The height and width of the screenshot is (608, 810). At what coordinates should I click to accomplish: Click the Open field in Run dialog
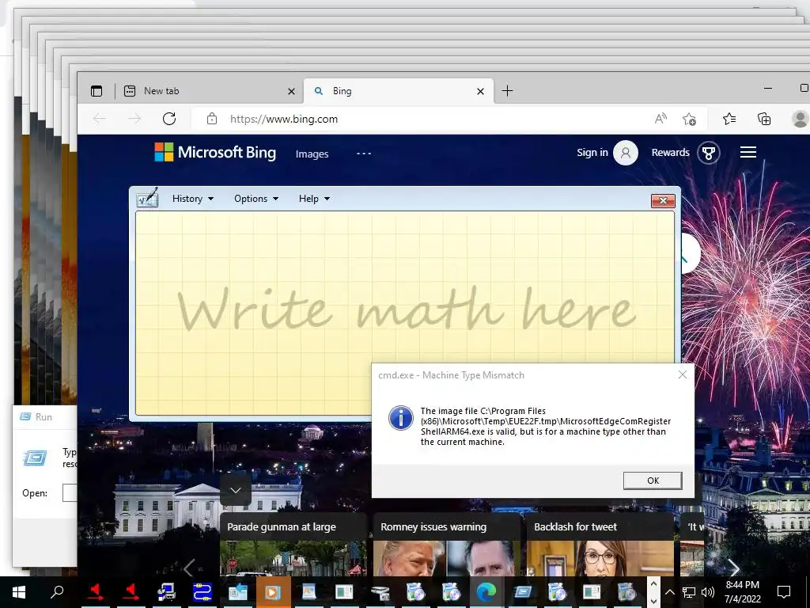tap(70, 492)
